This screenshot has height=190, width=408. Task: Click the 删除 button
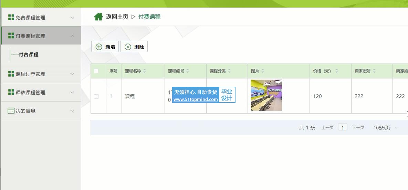tap(134, 47)
